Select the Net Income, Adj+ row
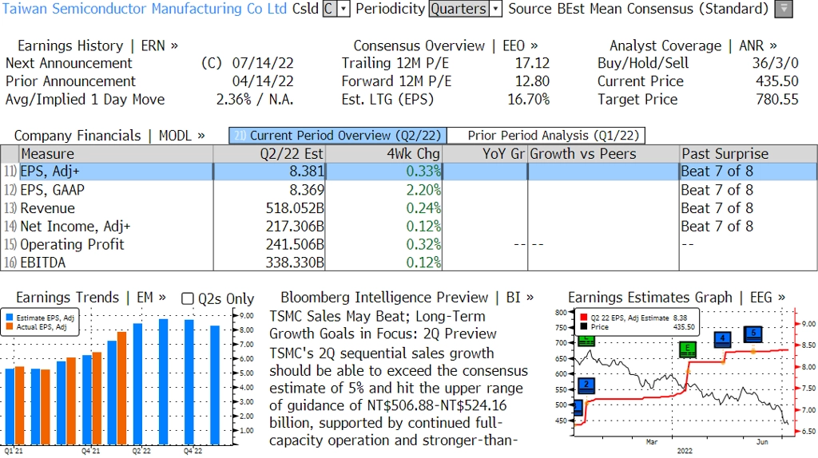Screen dimensions: 818x458 (409, 226)
